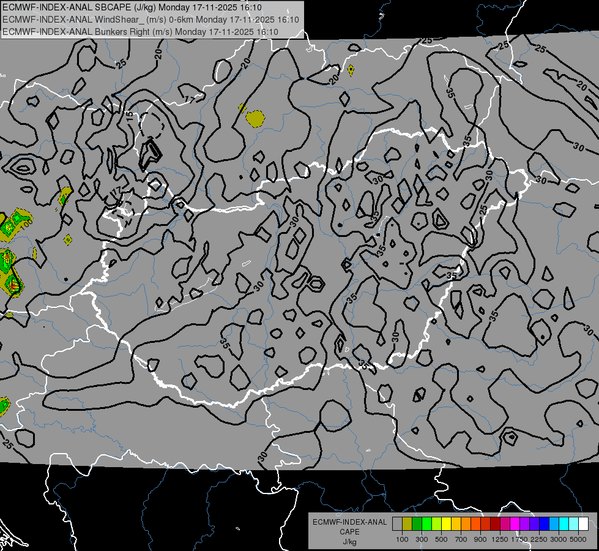This screenshot has height=551, width=599.
Task: Select the pure blue legend swatch
Action: point(545,524)
